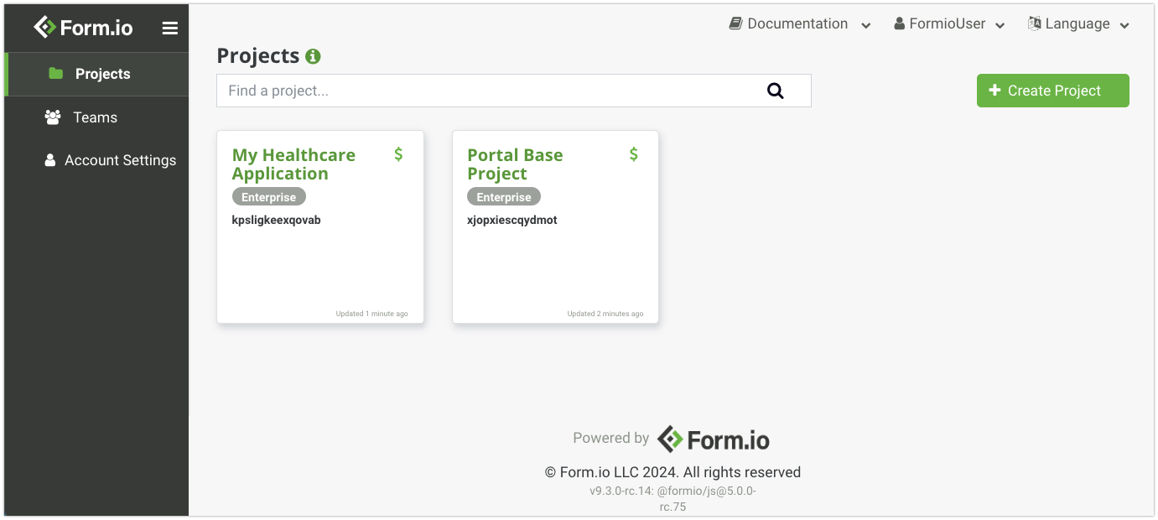Image resolution: width=1158 pixels, height=520 pixels.
Task: Open Account Settings from sidebar
Action: pos(120,160)
